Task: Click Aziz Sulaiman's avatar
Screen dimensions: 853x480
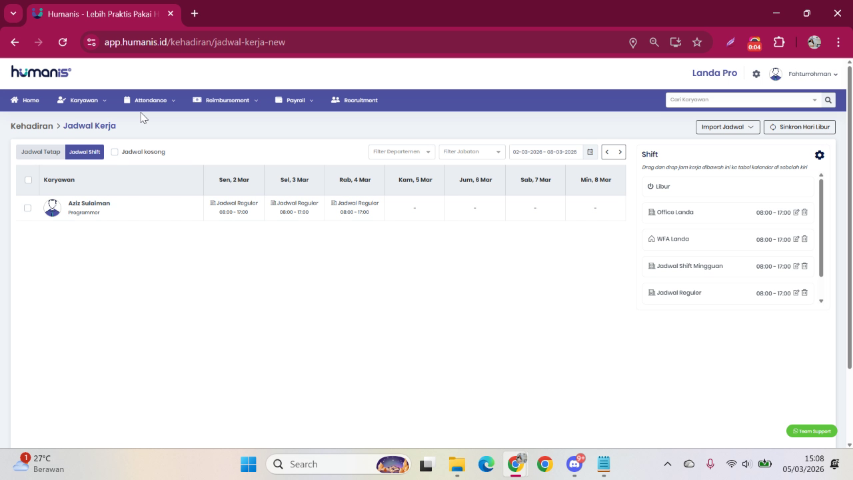Action: [x=52, y=207]
